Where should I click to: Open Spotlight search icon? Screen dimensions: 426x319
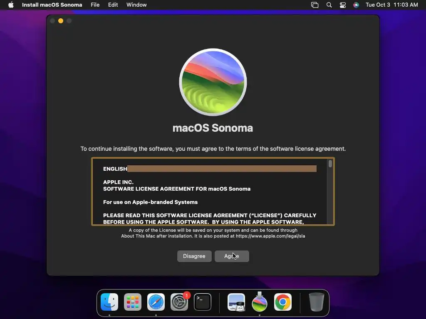tap(329, 5)
